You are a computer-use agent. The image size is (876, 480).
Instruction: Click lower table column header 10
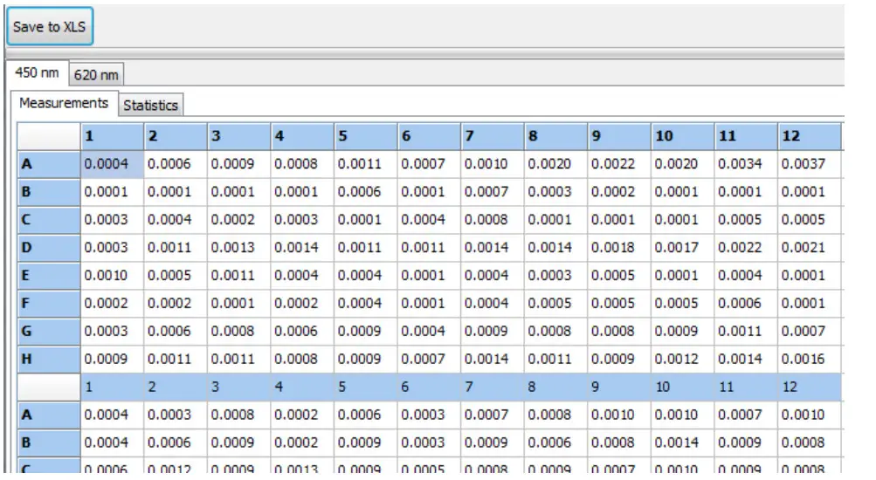click(x=683, y=387)
